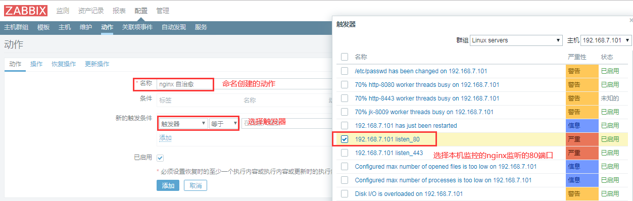The image size is (633, 201).
Task: Go to 服务 submenu
Action: point(201,27)
